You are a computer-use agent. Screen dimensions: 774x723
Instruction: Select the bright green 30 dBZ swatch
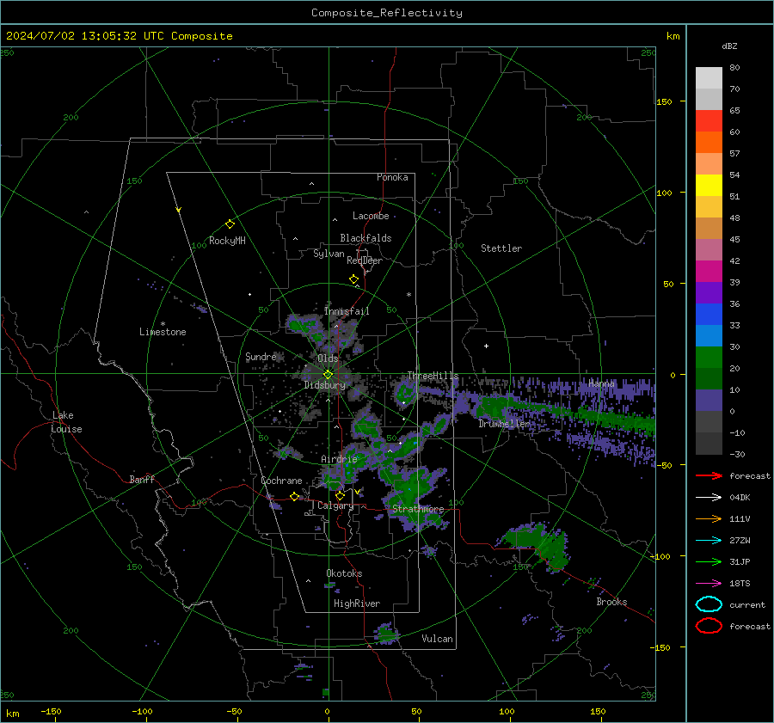(709, 357)
